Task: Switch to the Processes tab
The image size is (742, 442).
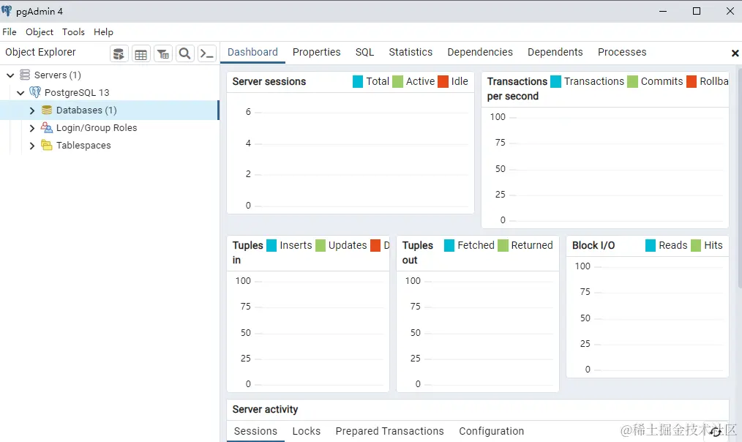Action: pyautogui.click(x=622, y=52)
